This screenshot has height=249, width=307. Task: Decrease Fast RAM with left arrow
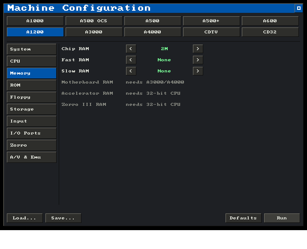tap(131, 60)
